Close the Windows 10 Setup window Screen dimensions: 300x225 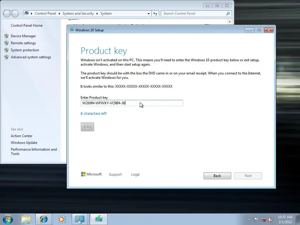point(269,30)
